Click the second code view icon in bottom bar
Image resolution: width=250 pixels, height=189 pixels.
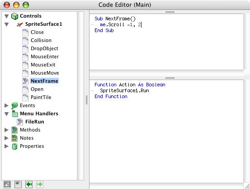pos(18,184)
